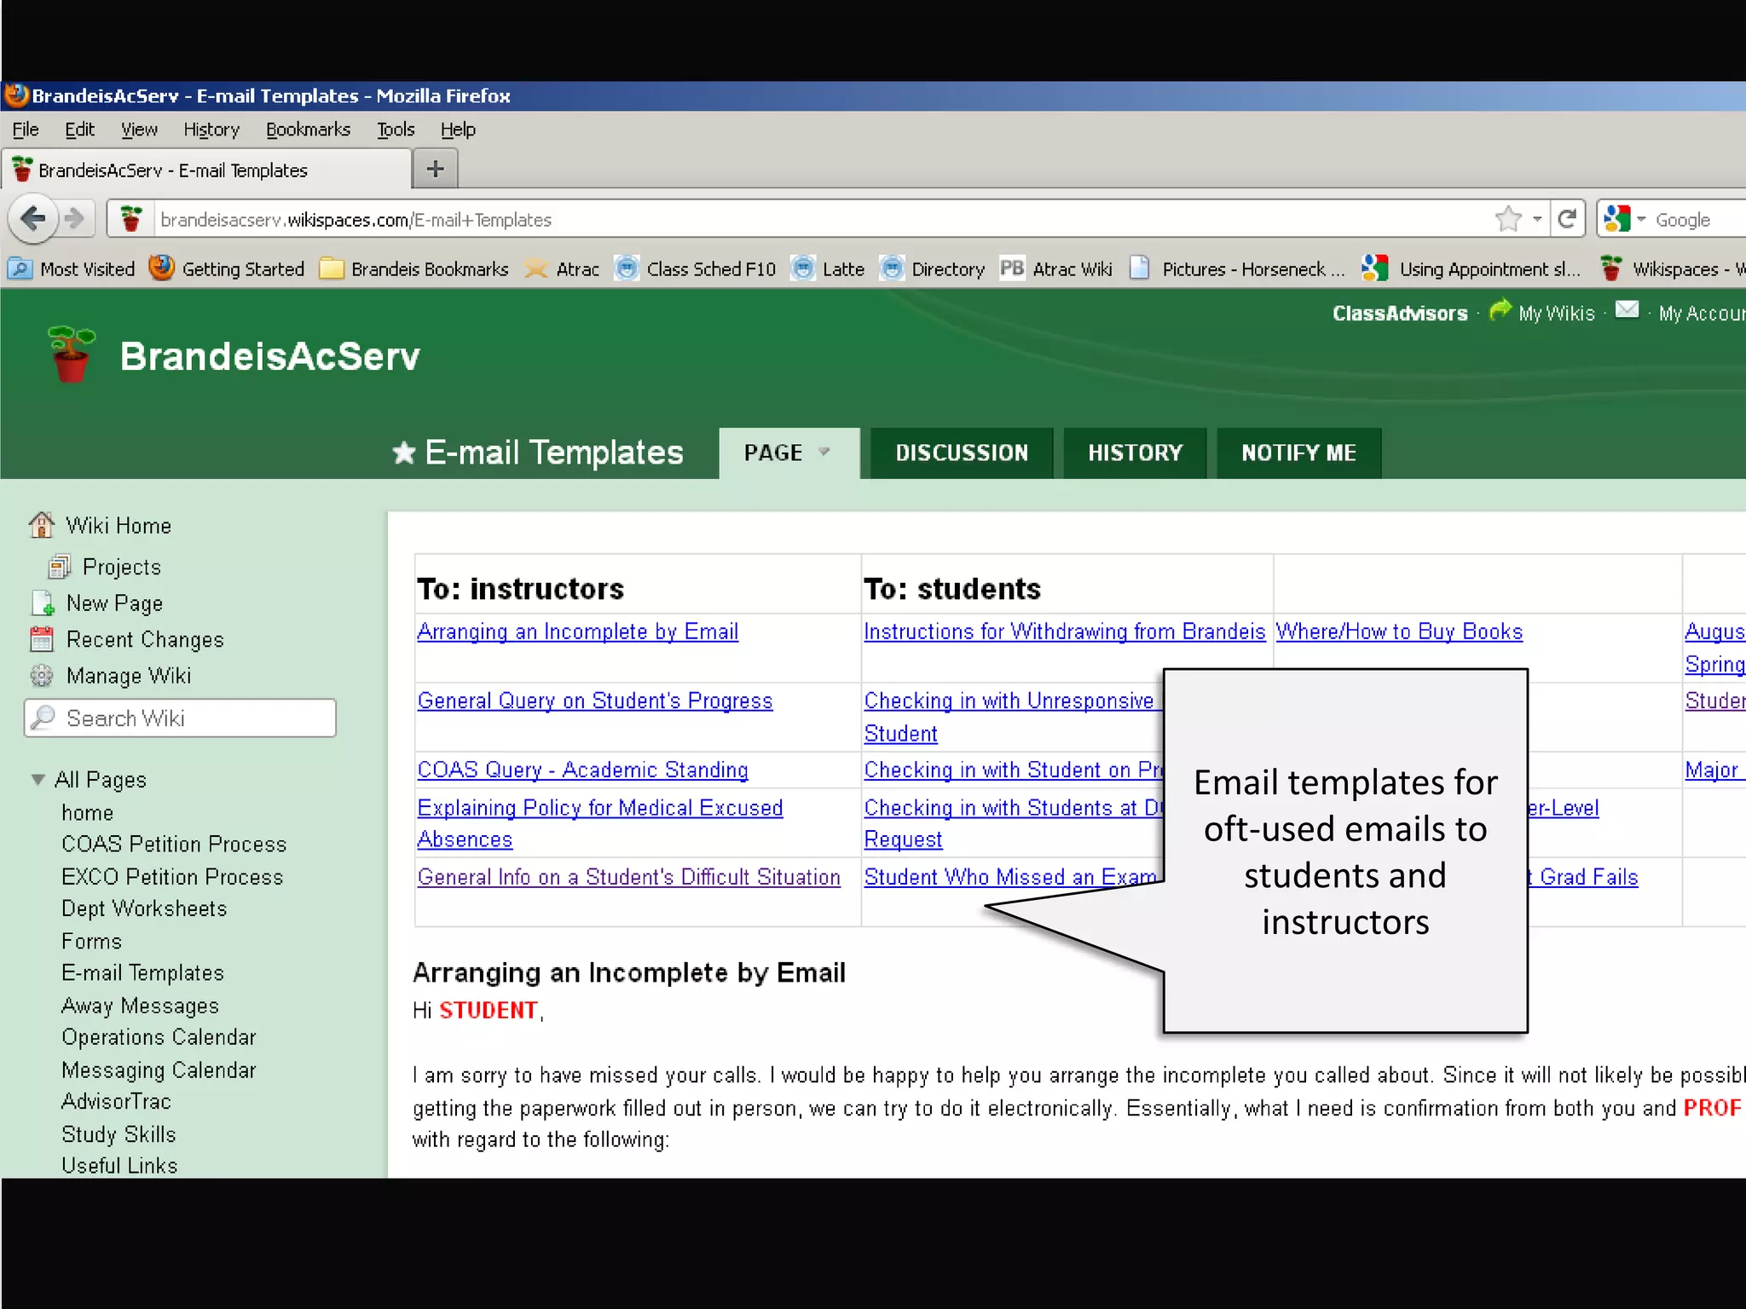Open the Latte bookmark
1746x1309 pixels.
pyautogui.click(x=827, y=268)
